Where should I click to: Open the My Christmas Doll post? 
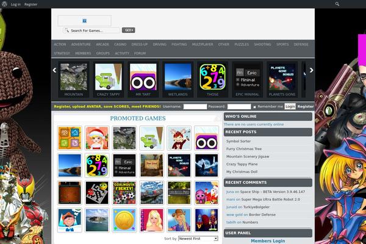(x=242, y=172)
